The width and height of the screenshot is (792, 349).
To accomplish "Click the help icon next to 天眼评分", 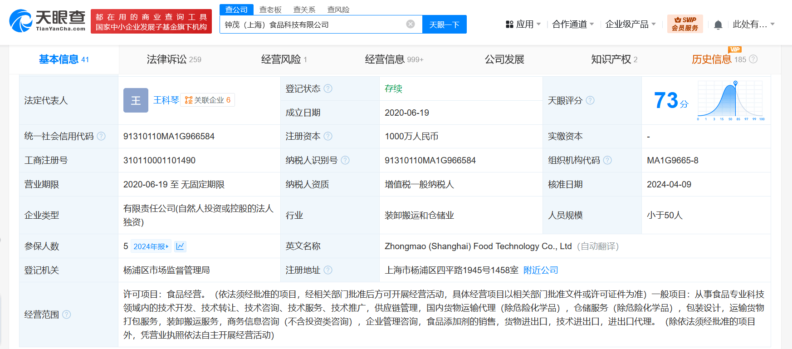I will pyautogui.click(x=590, y=100).
